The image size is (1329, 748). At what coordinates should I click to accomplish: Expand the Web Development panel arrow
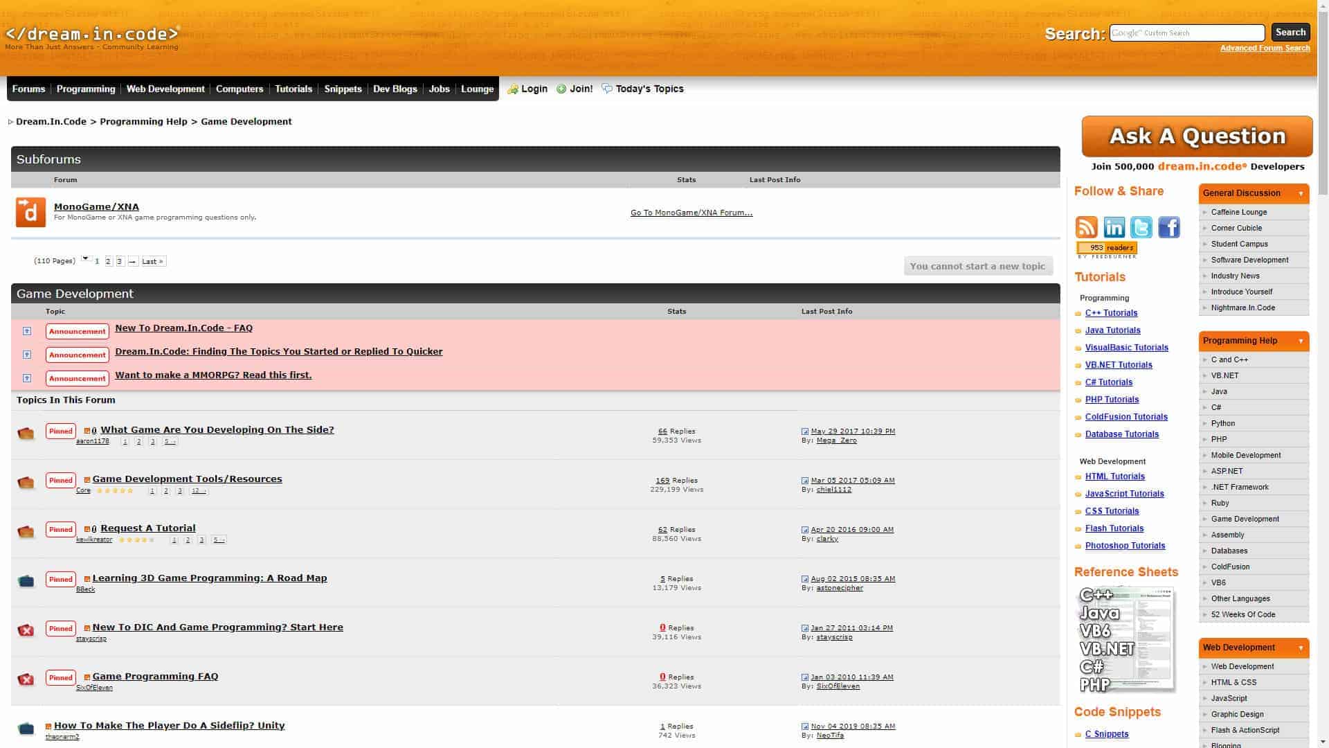click(x=1300, y=648)
